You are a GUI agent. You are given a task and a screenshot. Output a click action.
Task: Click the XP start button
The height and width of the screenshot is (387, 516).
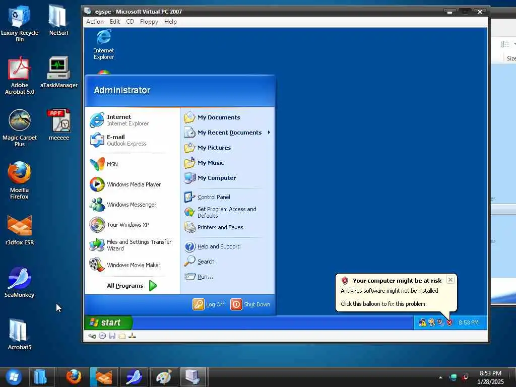tap(108, 323)
